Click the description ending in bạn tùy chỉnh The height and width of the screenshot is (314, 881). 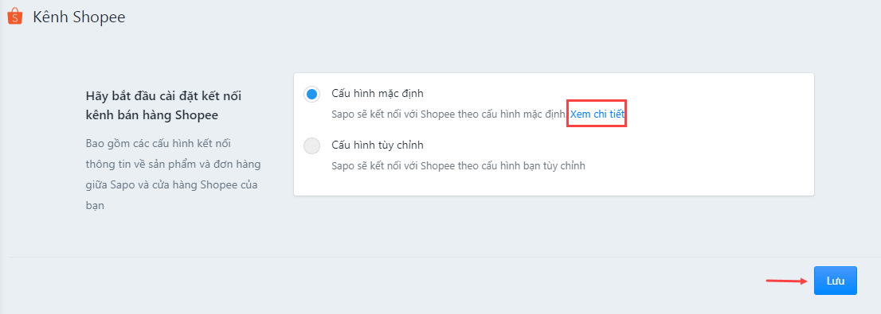(x=459, y=166)
